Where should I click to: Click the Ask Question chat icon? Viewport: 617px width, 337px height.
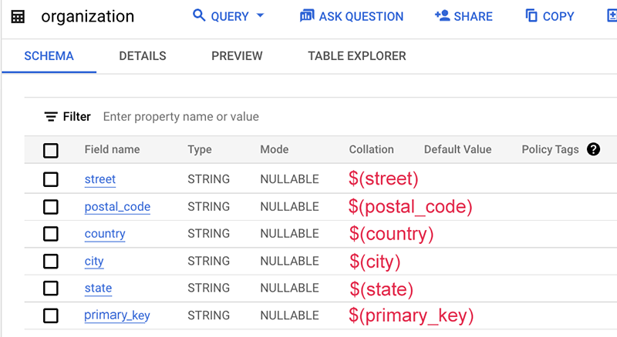(x=307, y=15)
